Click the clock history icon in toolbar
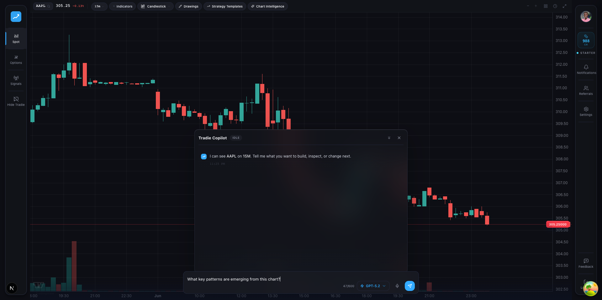Viewport: 602px width, 300px height. pos(555,6)
